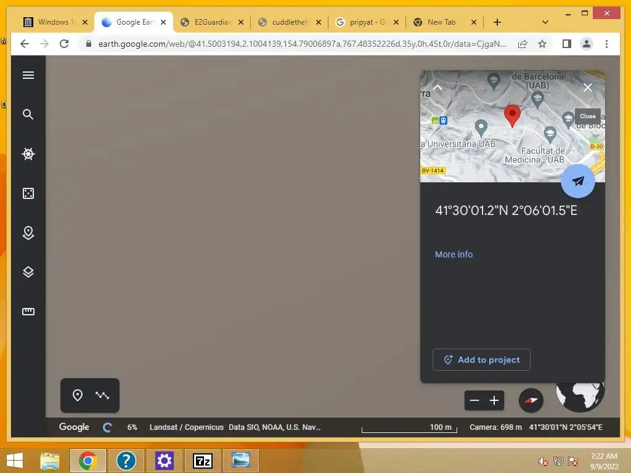Image resolution: width=631 pixels, height=473 pixels.
Task: Click the 100 m scale bar
Action: [409, 429]
